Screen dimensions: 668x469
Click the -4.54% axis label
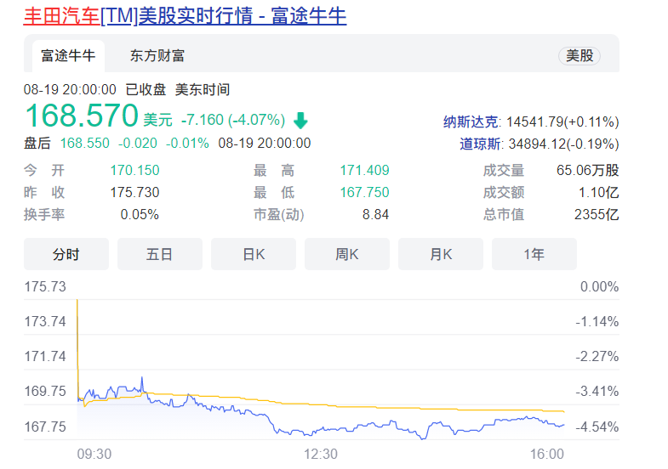(597, 427)
